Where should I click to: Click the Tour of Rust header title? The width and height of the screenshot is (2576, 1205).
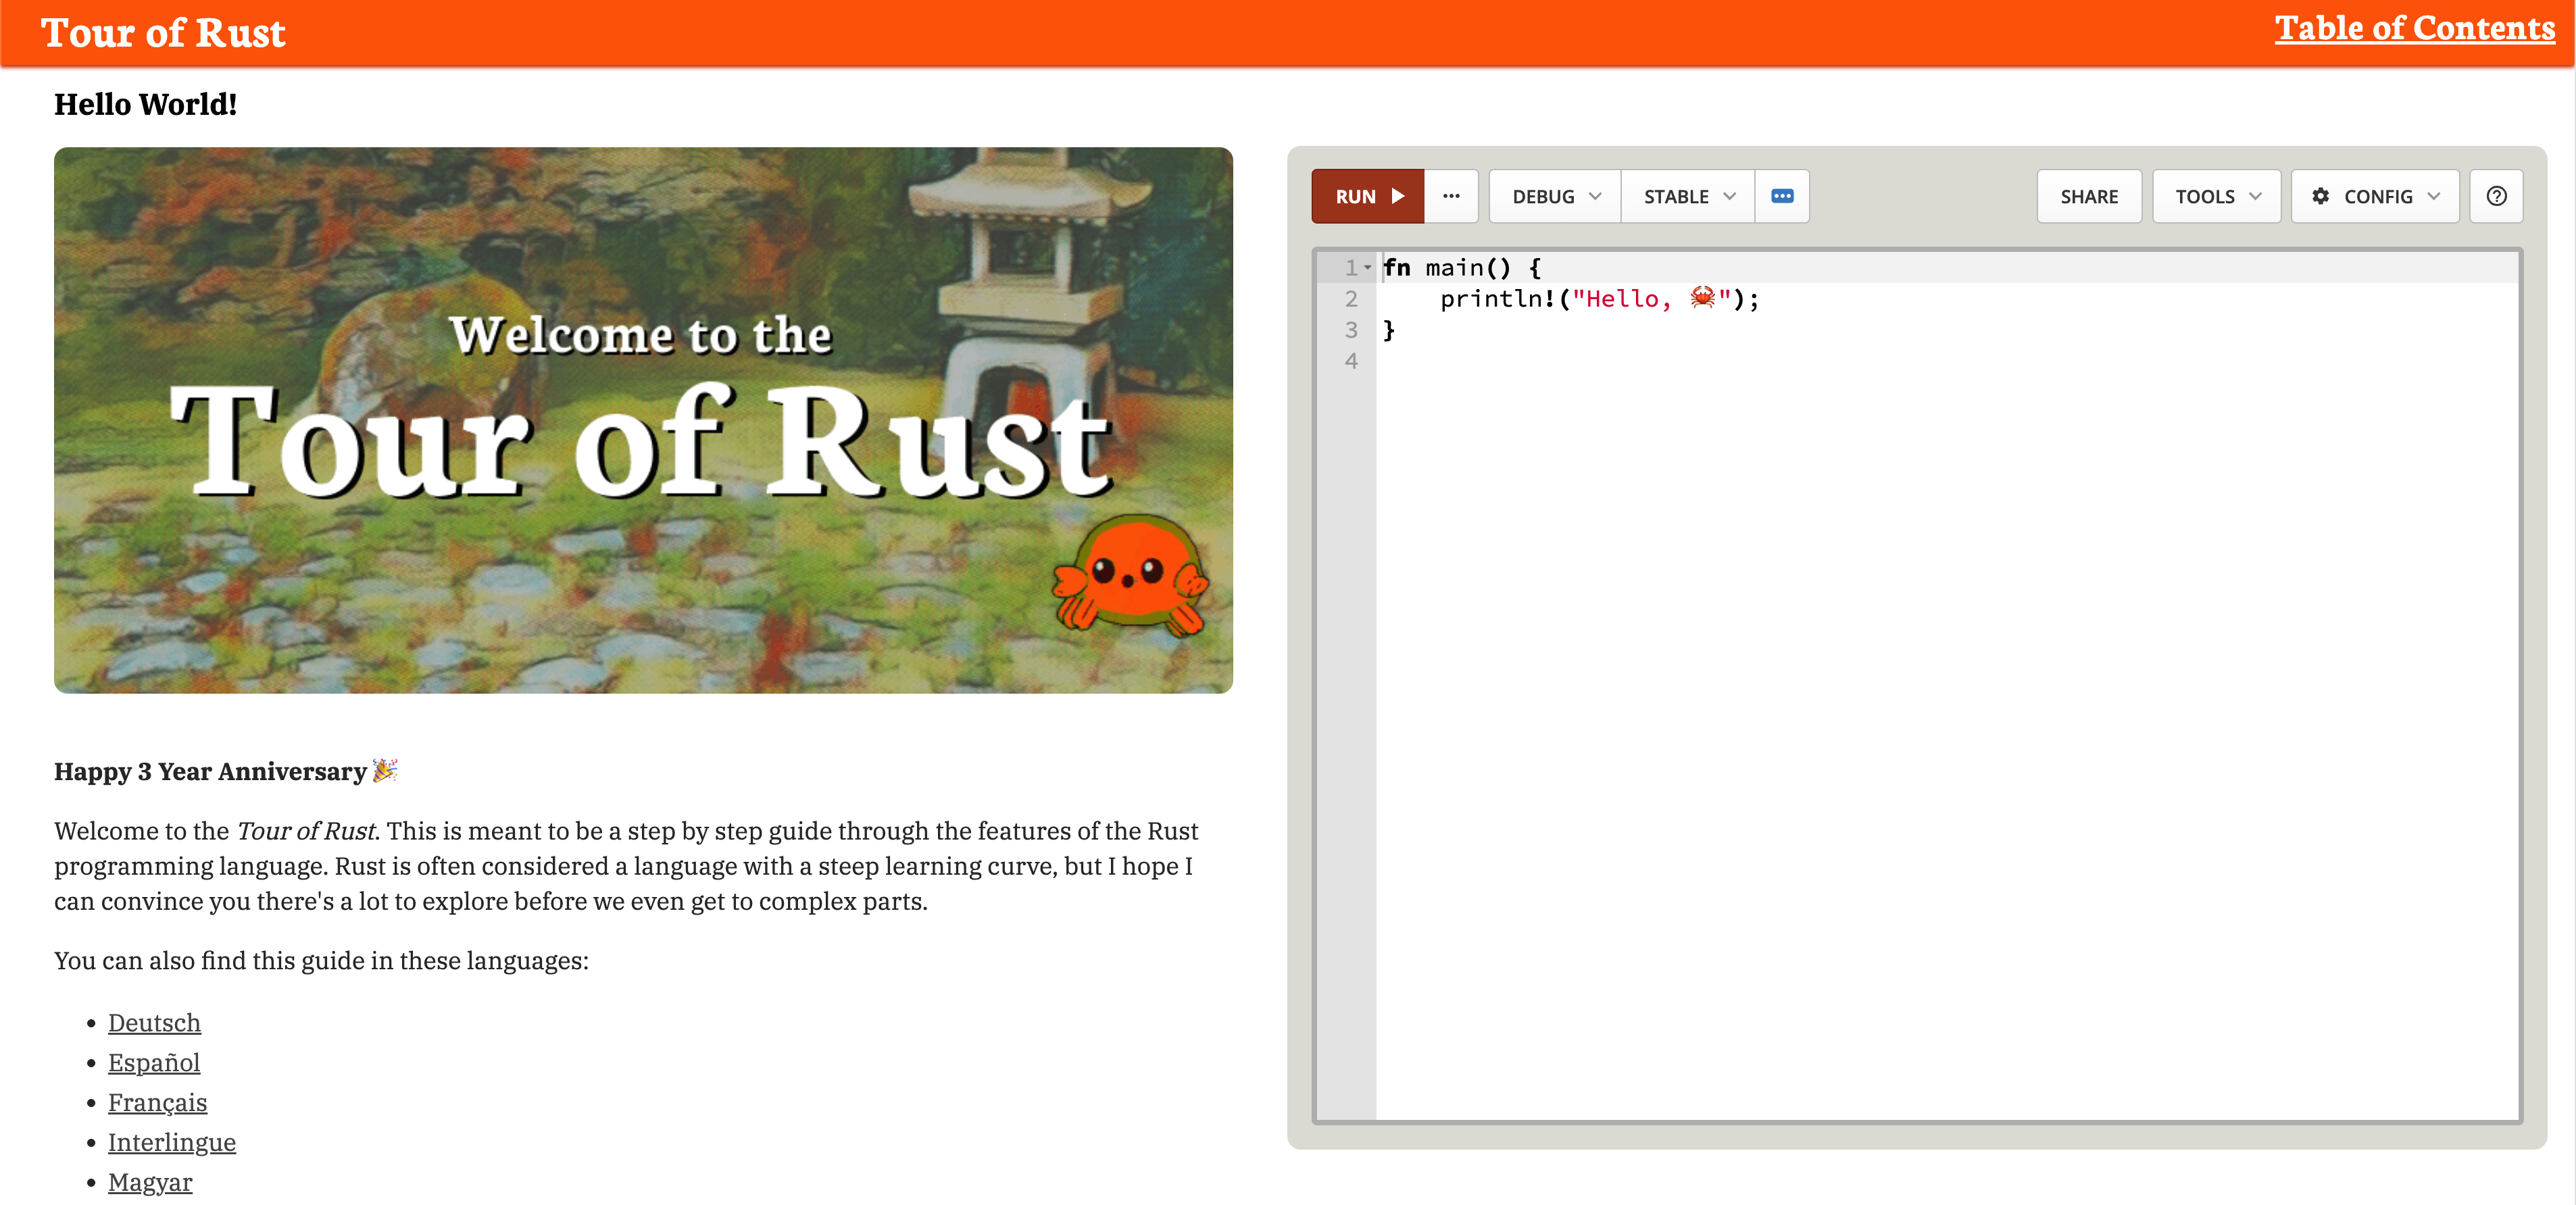(163, 33)
